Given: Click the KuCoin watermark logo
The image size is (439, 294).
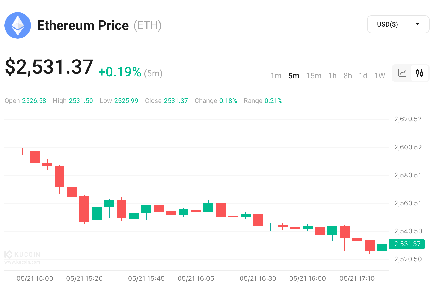Looking at the screenshot, I should point(22,254).
